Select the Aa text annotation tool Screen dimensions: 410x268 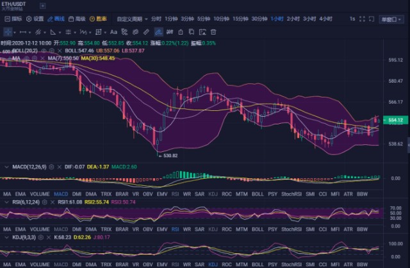pos(113,32)
